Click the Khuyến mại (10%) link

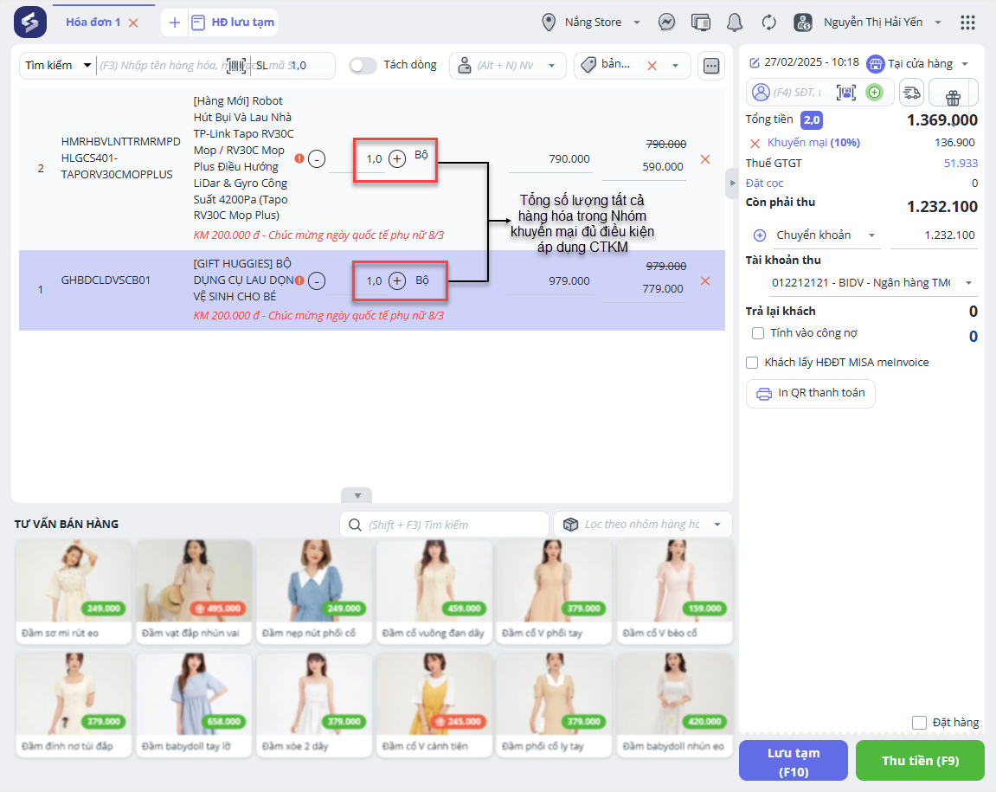point(813,142)
